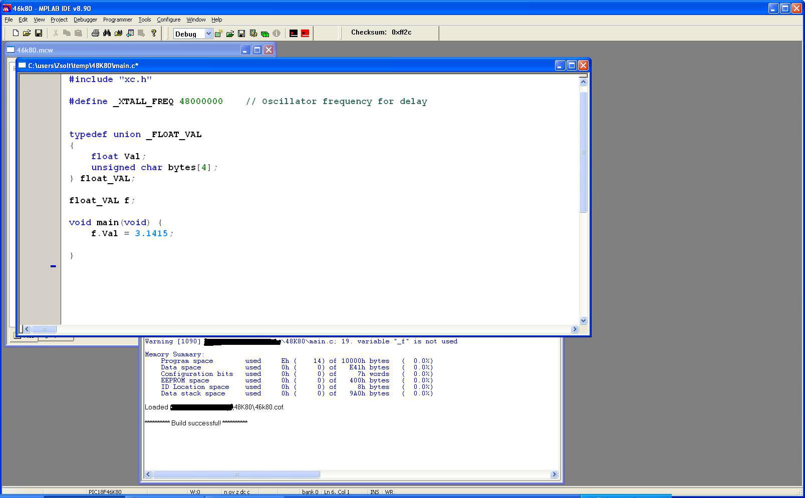Save the current file with the floppy icon
This screenshot has width=805, height=498.
(39, 33)
